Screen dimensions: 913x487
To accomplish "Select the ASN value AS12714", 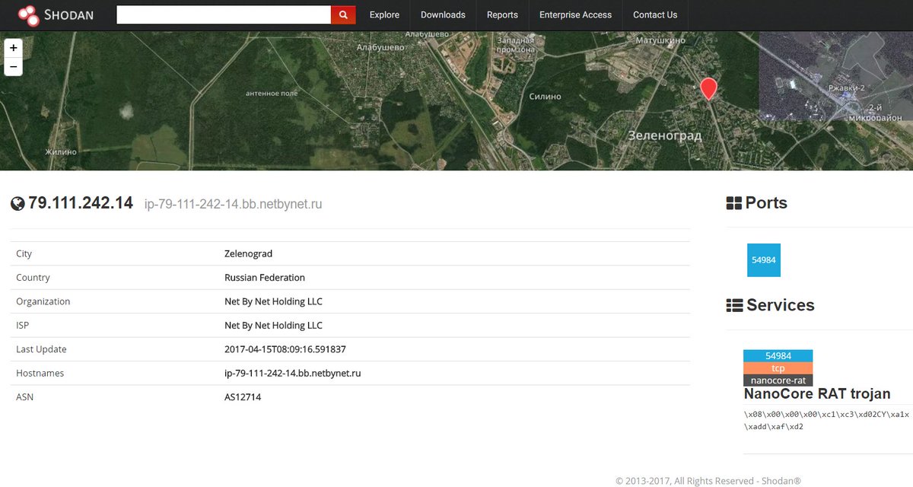I will pyautogui.click(x=243, y=397).
